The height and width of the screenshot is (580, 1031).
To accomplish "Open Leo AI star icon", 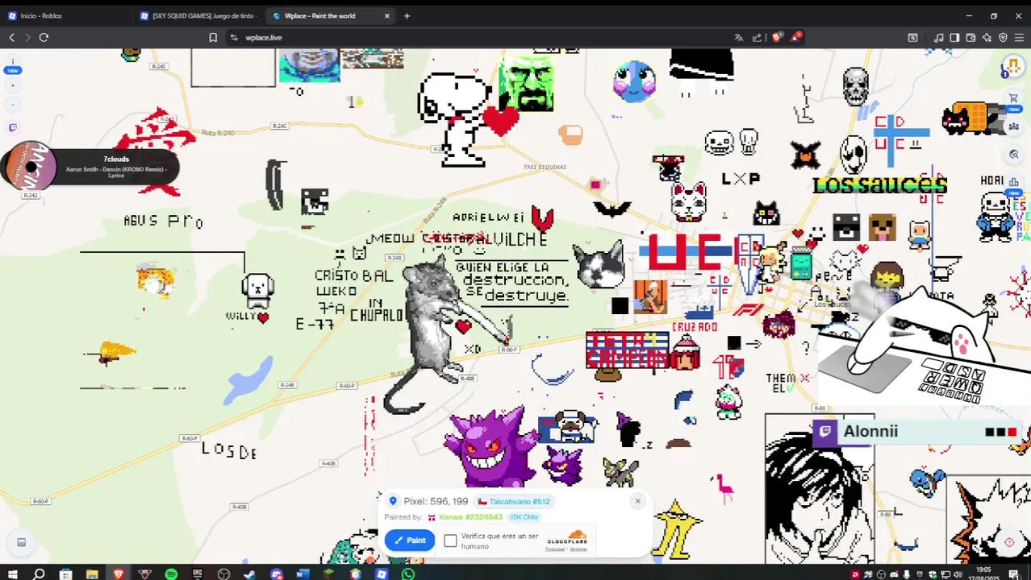I will pyautogui.click(x=987, y=37).
